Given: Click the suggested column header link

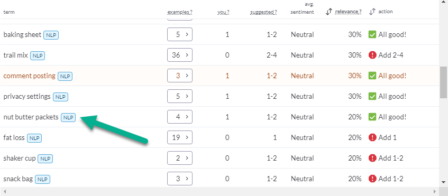Looking at the screenshot, I should point(263,12).
